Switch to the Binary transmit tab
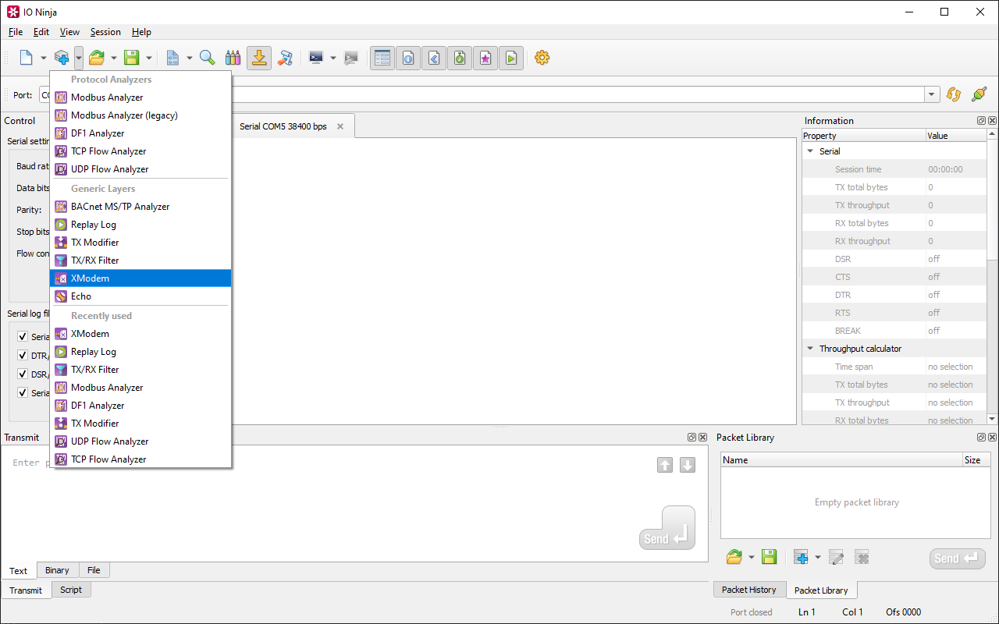The image size is (999, 624). [x=57, y=570]
